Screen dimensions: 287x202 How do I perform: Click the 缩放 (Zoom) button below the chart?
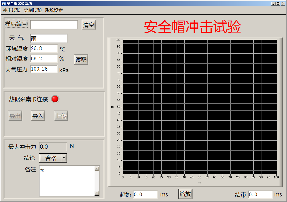pyautogui.click(x=185, y=193)
